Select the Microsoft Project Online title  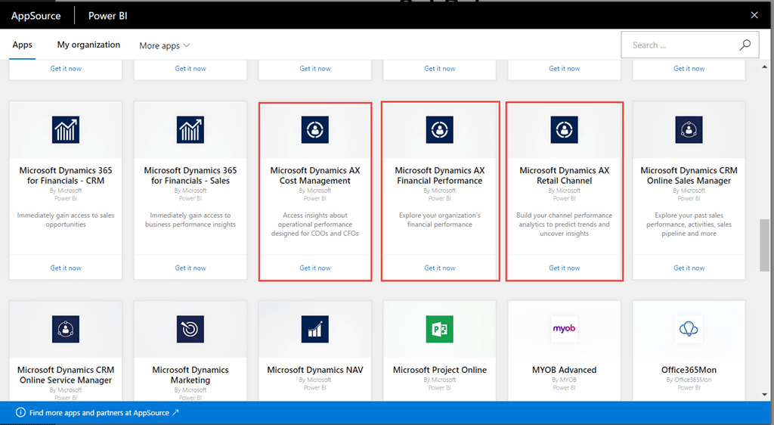439,370
